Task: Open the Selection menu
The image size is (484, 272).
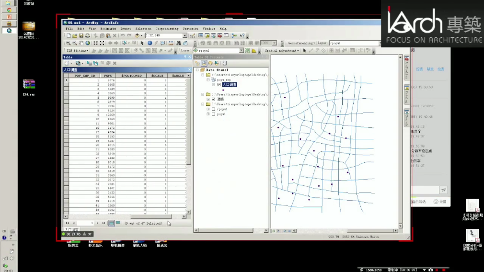Action: pos(143,29)
